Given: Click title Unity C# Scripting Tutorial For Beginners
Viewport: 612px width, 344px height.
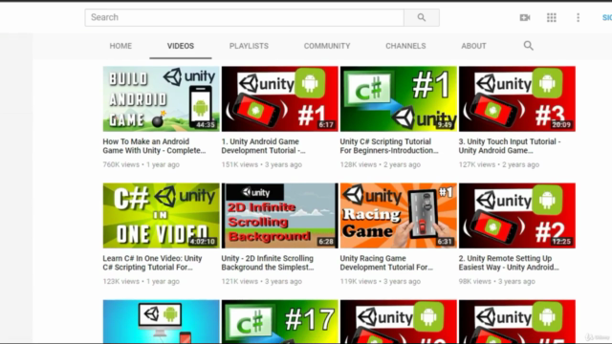Looking at the screenshot, I should [389, 146].
